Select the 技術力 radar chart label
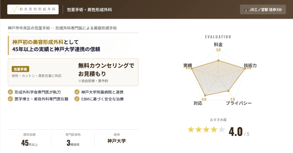Image resolution: width=293 pixels, height=153 pixels. pos(250,65)
